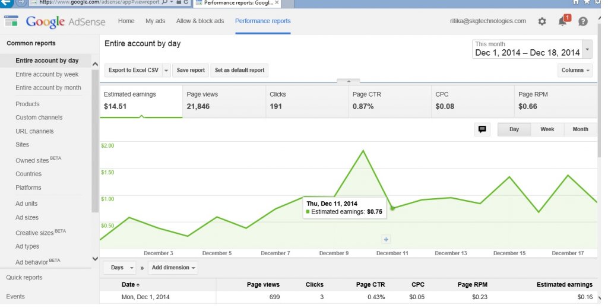Select the CPC metric tab

[473, 101]
